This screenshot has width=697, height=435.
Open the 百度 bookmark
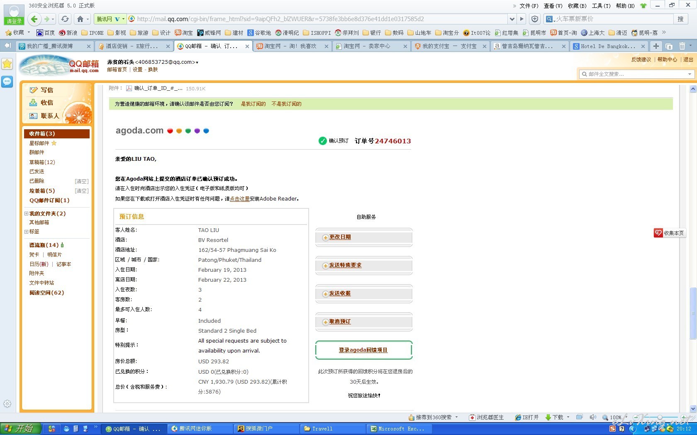(46, 32)
